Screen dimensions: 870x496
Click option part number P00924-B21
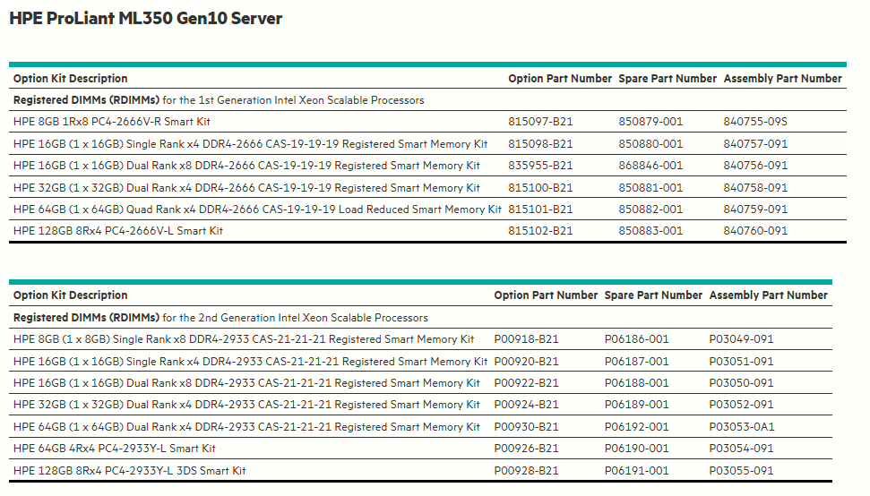527,405
